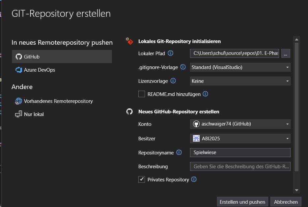The height and width of the screenshot is (207, 308).
Task: Enable README.md hinzufügen checkbox
Action: point(142,94)
